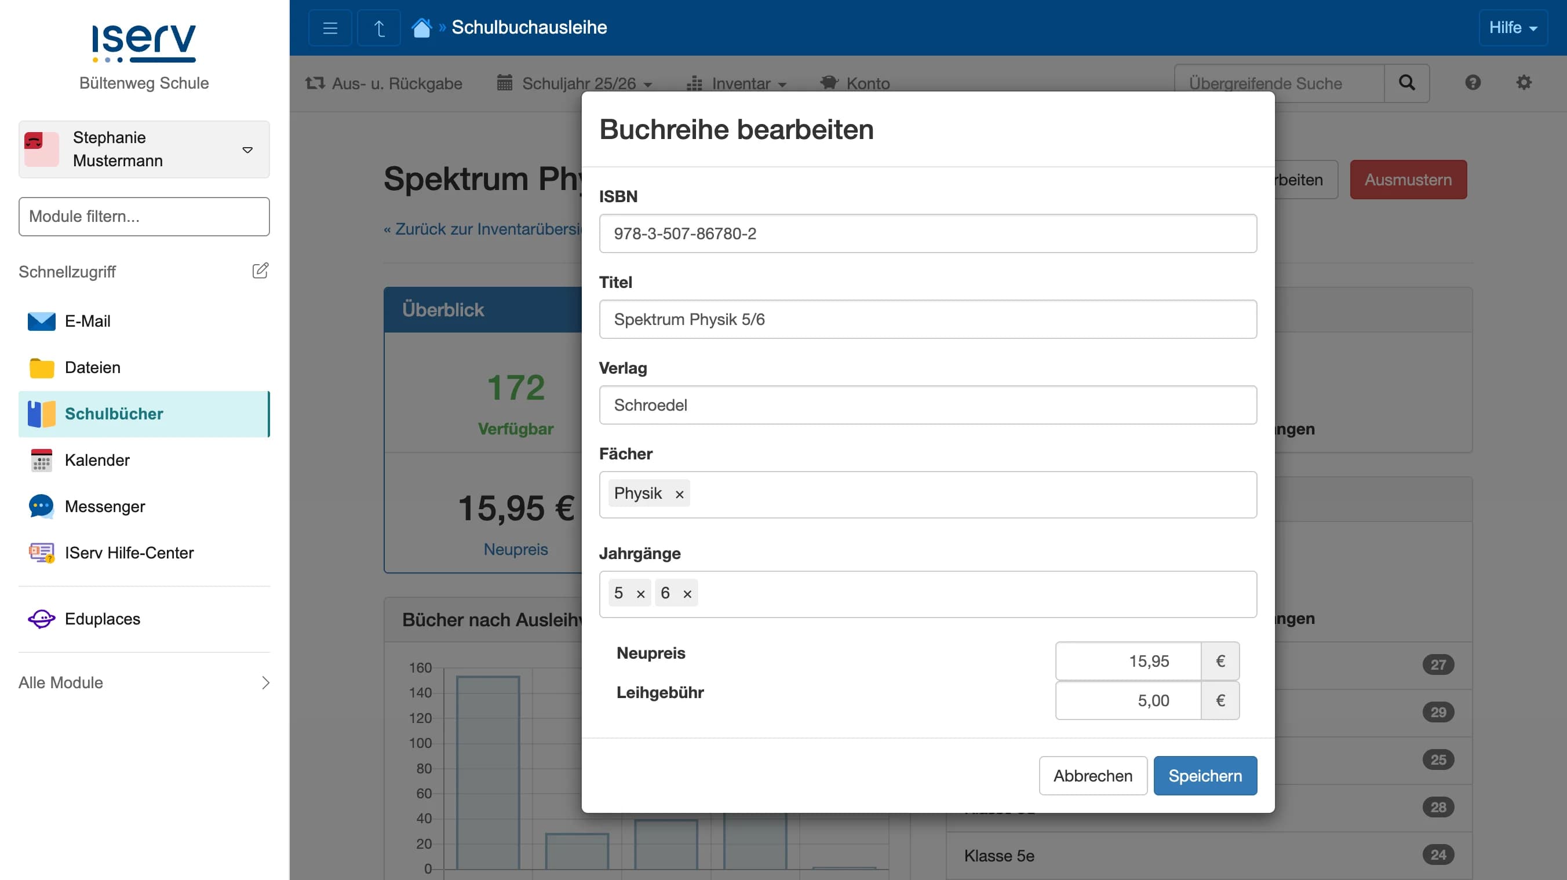Remove the Physik subject tag
The height and width of the screenshot is (880, 1567).
tap(680, 493)
